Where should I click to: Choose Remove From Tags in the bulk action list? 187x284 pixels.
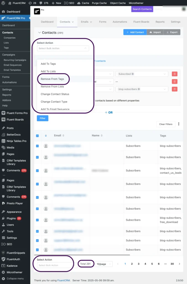[x=52, y=79]
